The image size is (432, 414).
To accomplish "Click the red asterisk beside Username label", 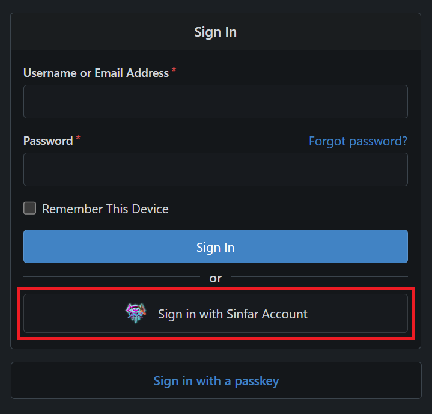I will click(174, 70).
